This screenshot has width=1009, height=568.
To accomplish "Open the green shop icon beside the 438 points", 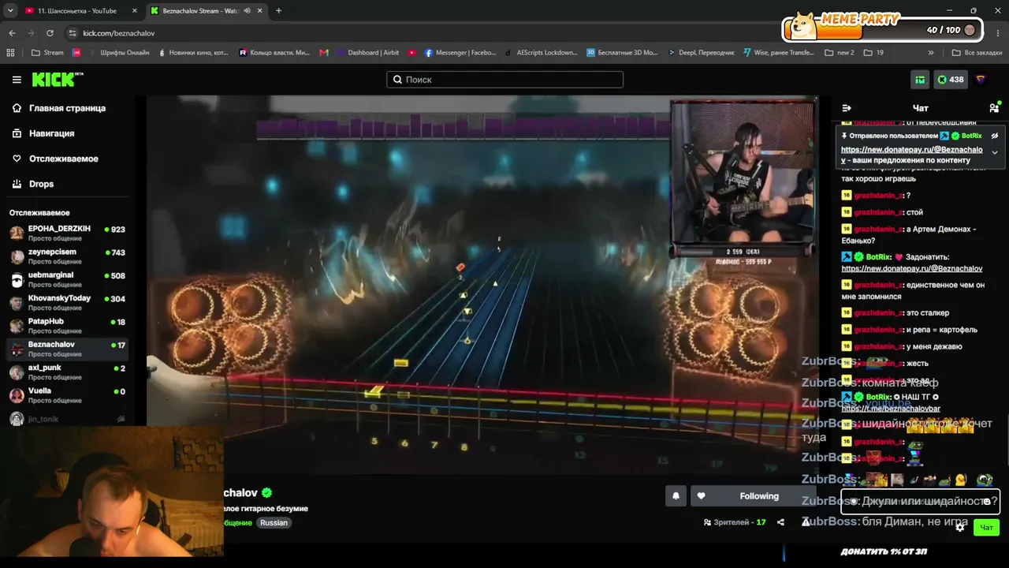I will pos(920,80).
